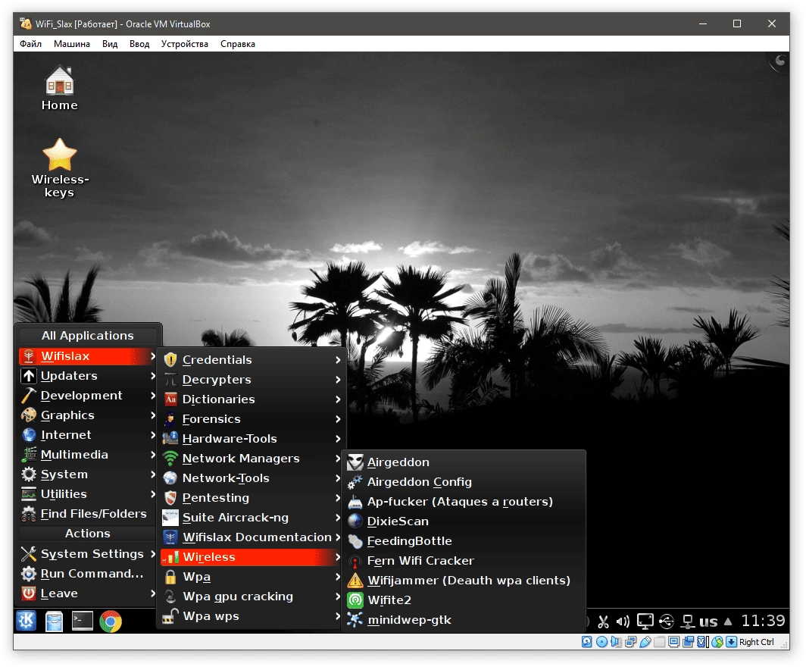Open the Development category

tap(88, 396)
